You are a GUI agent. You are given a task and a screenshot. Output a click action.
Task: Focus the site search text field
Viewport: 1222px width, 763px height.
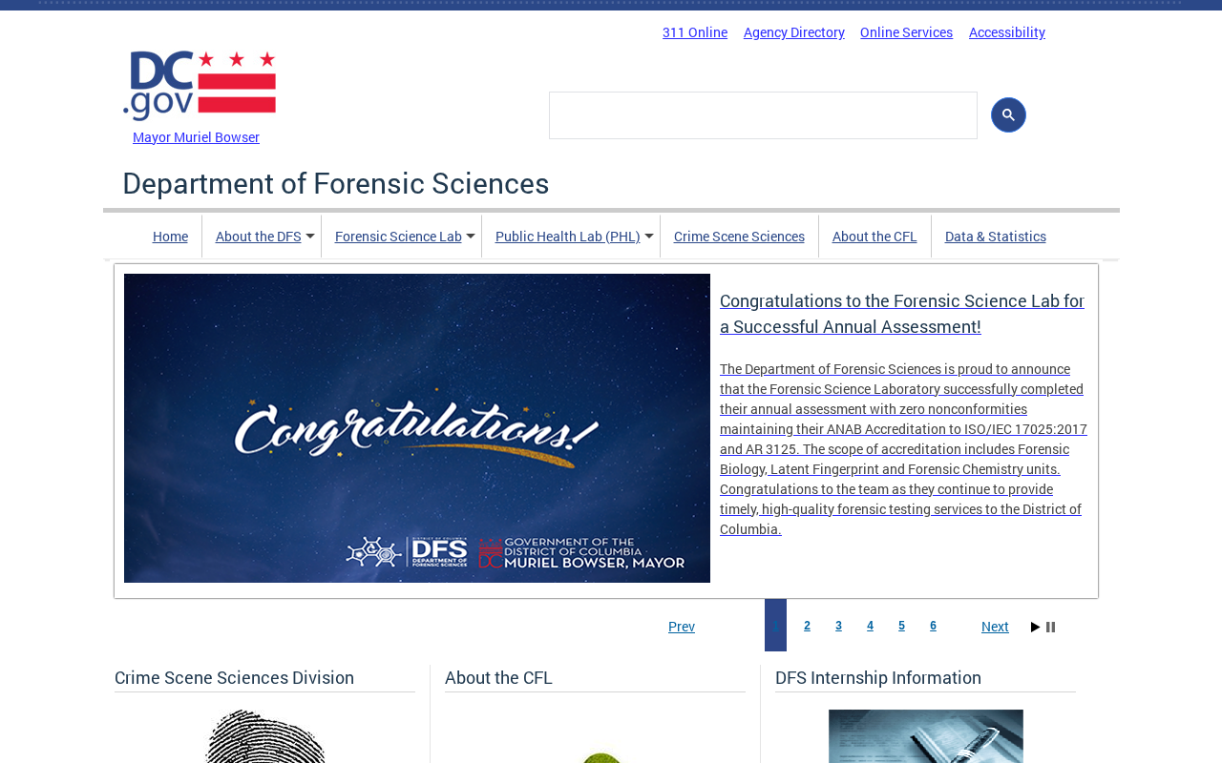763,115
